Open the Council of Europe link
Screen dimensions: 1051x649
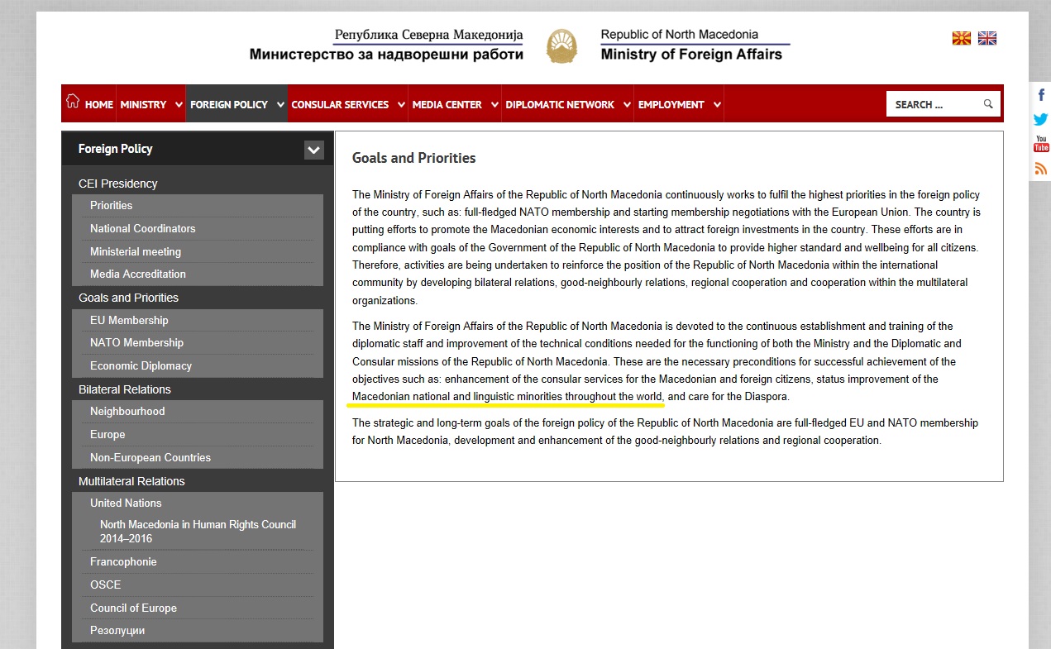pos(133,608)
